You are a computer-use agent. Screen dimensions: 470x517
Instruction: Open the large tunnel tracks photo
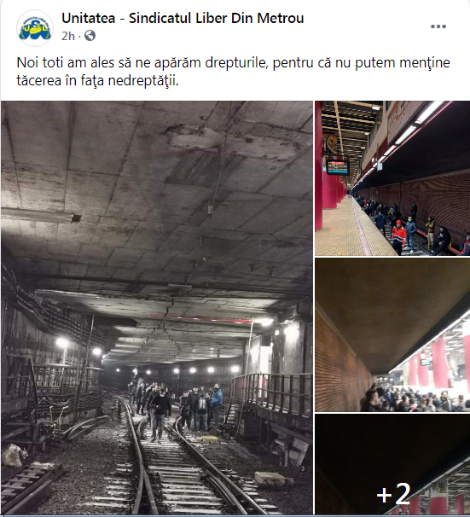click(x=157, y=307)
